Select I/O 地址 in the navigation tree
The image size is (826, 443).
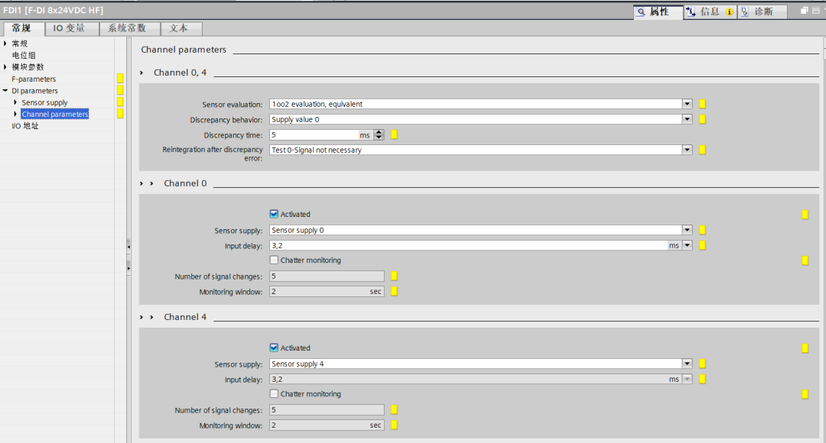(25, 126)
